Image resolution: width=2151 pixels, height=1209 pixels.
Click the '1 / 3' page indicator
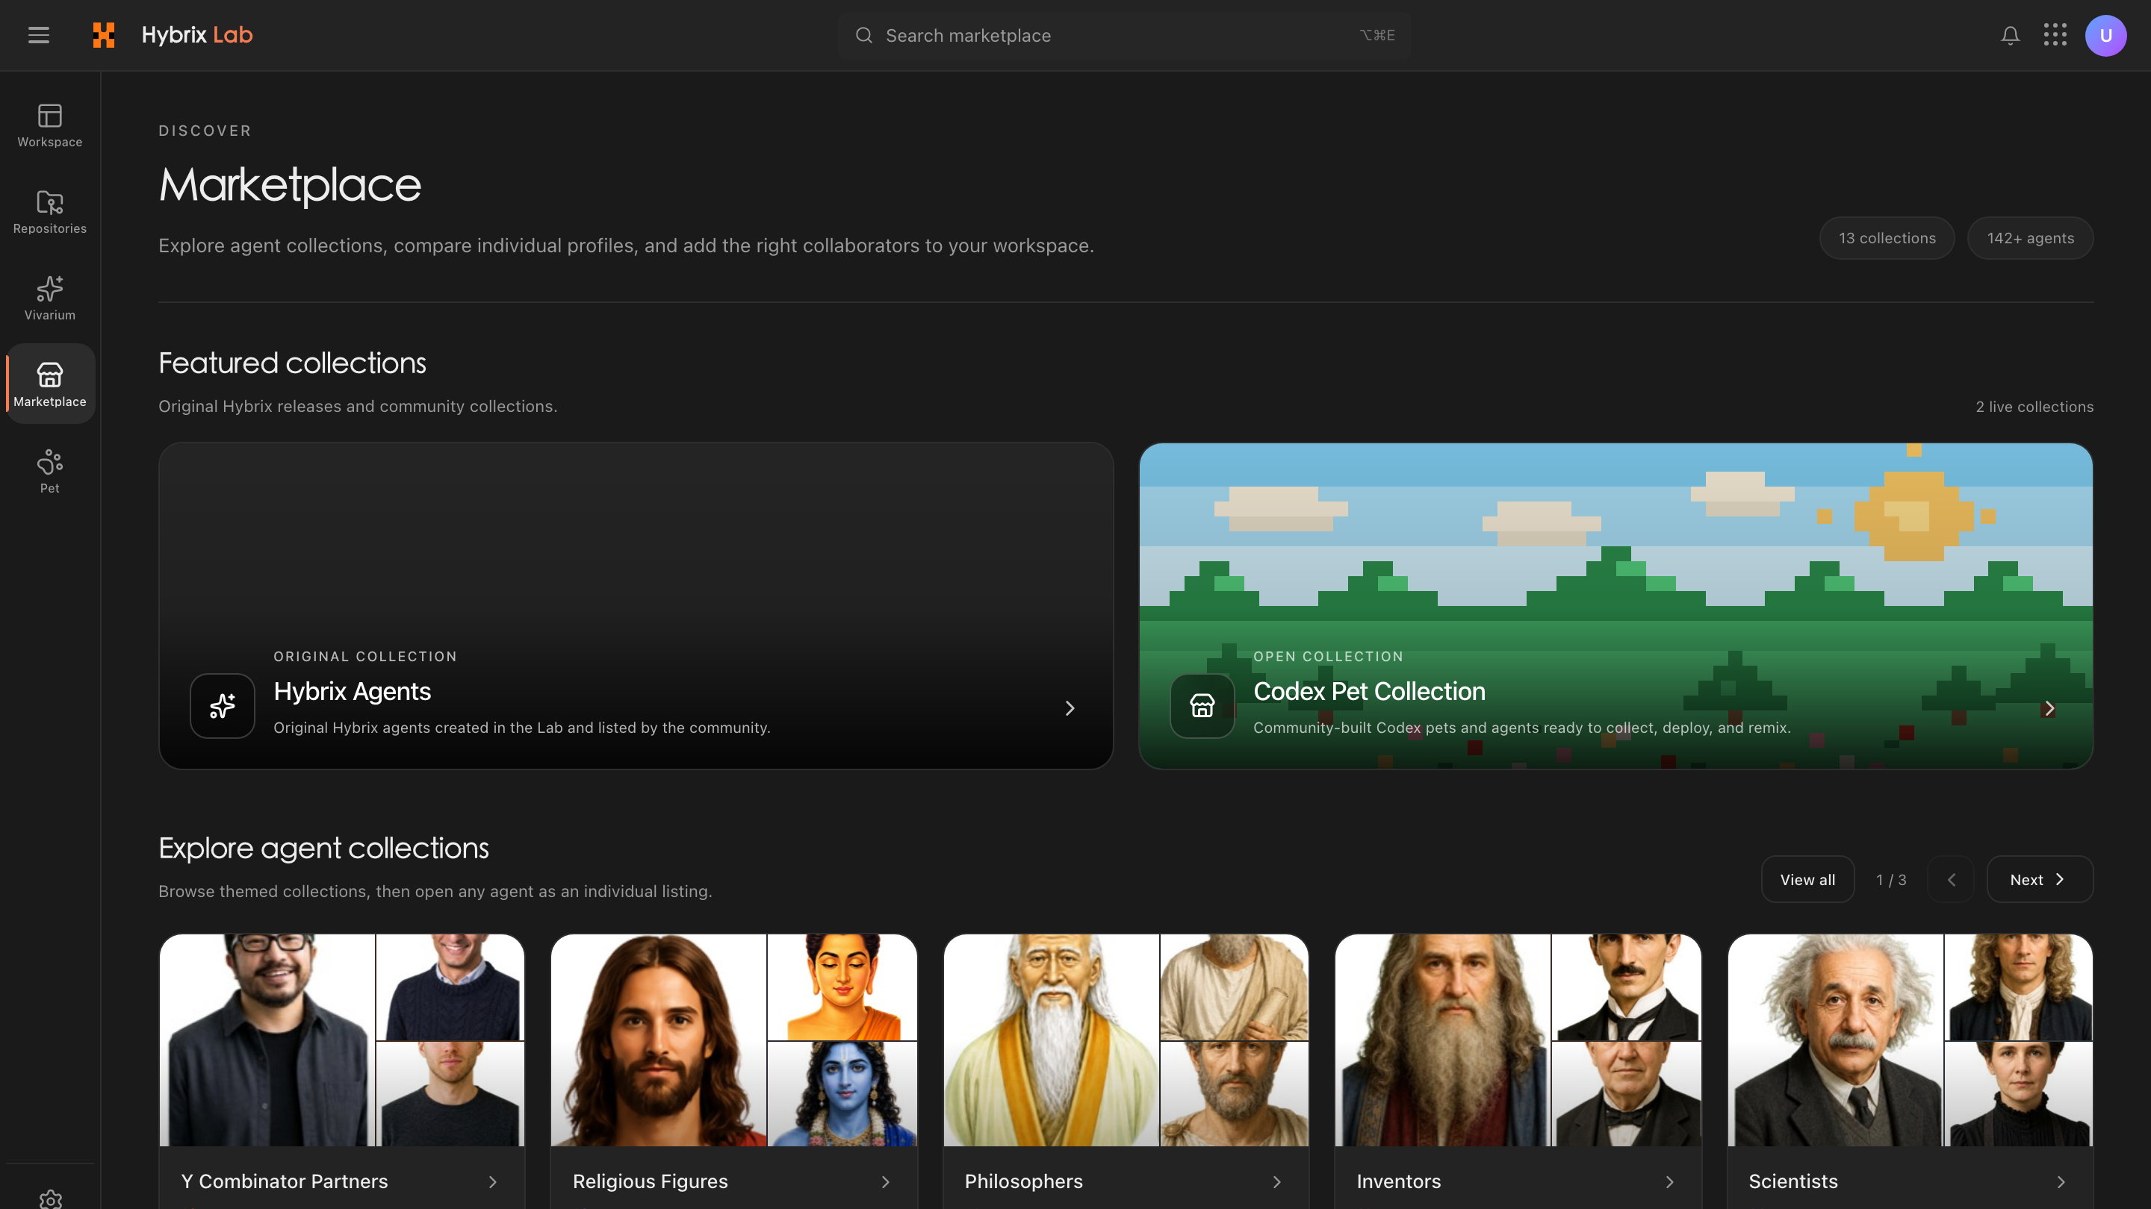[1890, 879]
